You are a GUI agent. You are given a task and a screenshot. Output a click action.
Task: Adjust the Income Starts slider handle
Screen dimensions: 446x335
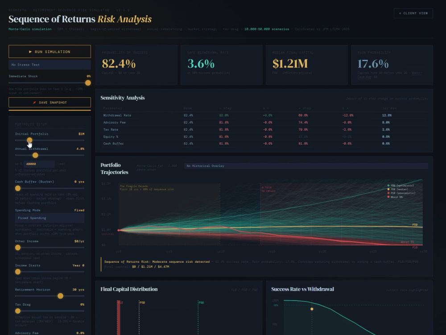point(18,272)
